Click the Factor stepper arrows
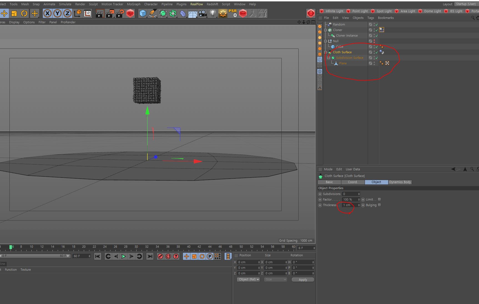This screenshot has width=479, height=304. 359,199
